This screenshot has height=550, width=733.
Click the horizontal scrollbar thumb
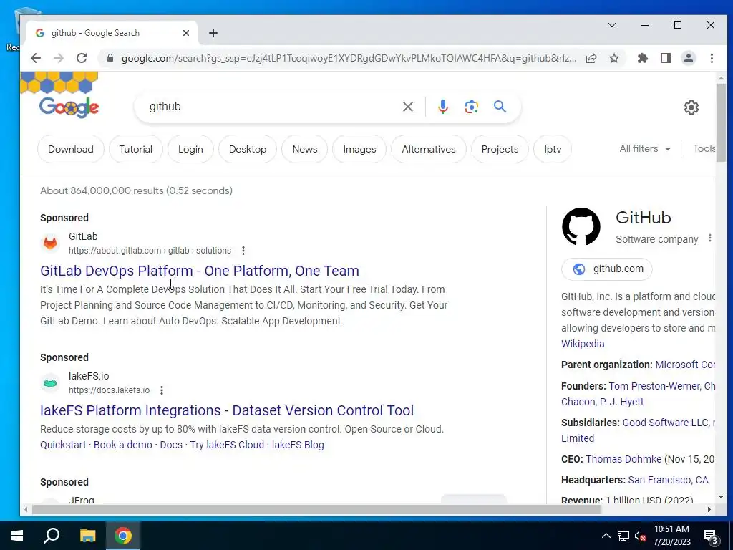point(316,509)
